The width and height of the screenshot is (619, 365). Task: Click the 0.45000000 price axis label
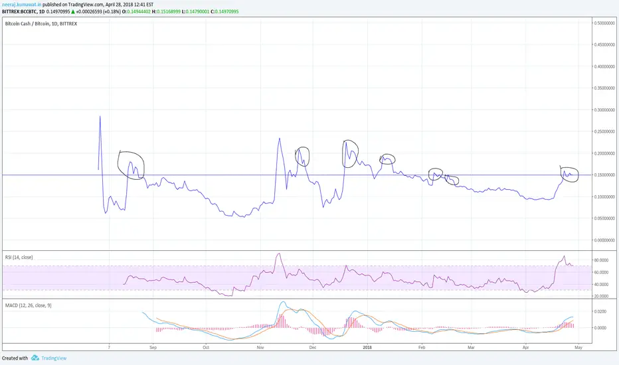tap(605, 44)
